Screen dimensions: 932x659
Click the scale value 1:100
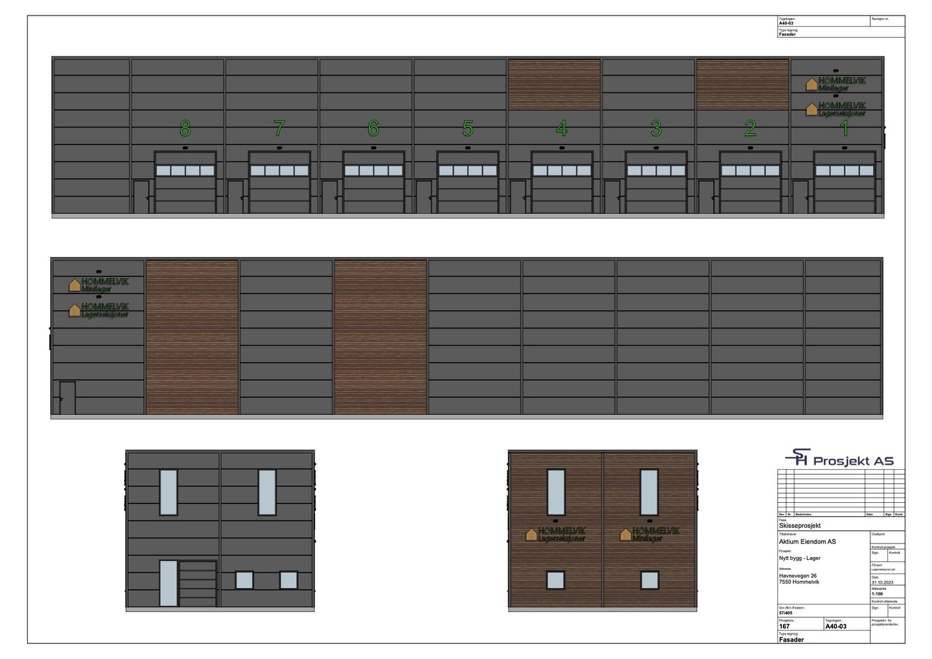[877, 594]
